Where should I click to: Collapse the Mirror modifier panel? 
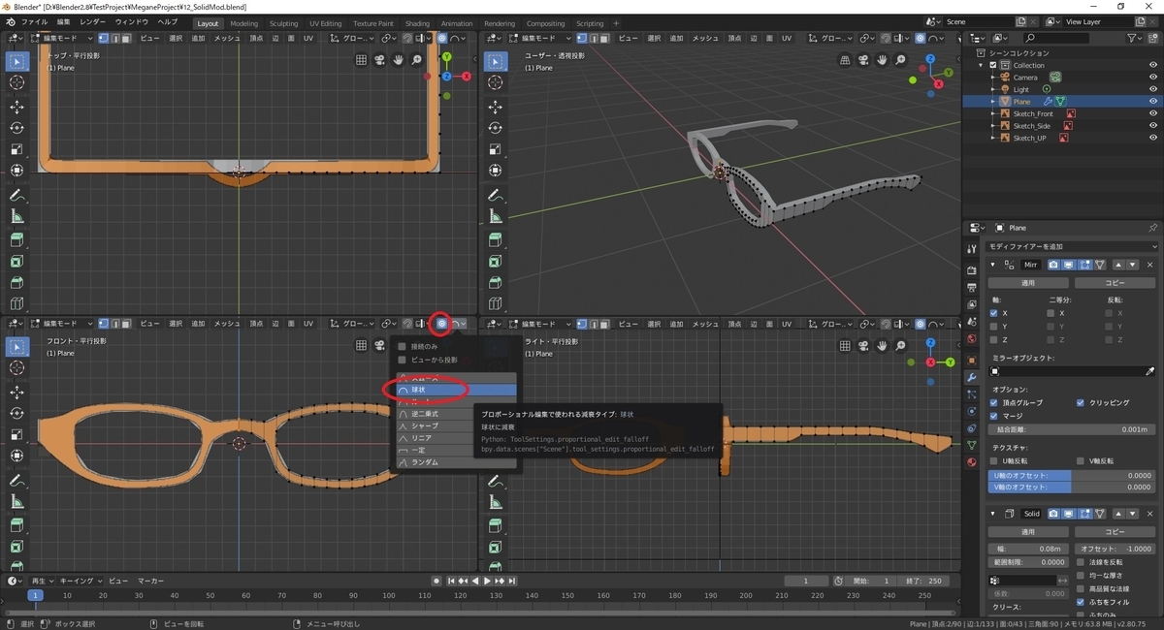click(992, 265)
